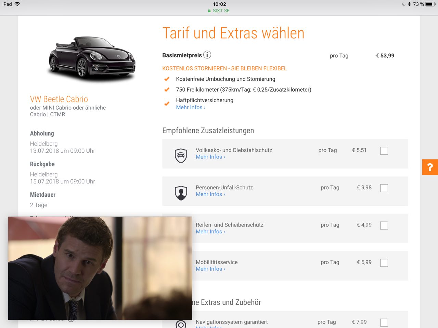
Task: Tap the picture-in-picture video overlay
Action: (x=100, y=268)
